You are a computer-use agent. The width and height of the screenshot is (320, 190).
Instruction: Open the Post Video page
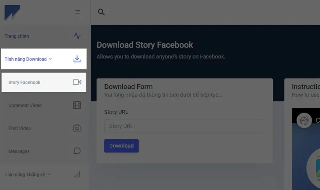coord(20,128)
